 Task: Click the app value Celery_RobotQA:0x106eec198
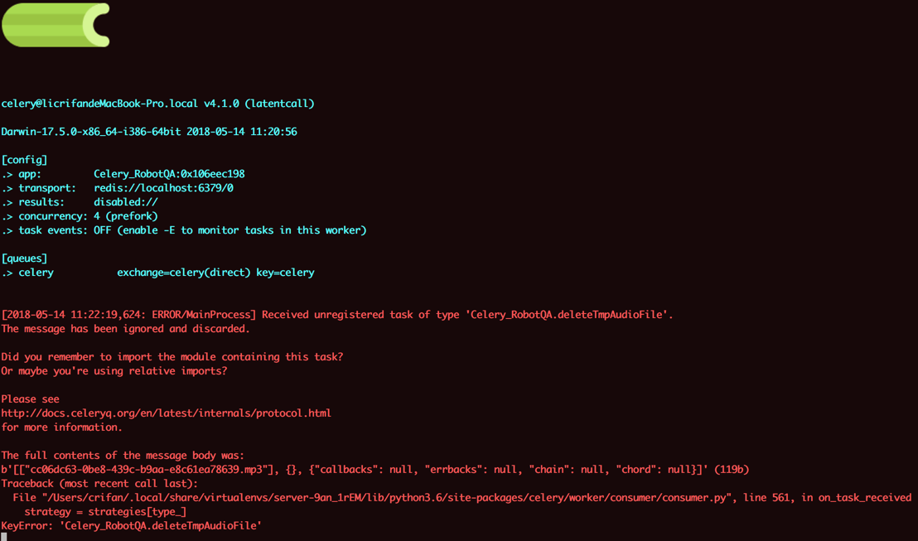click(x=169, y=174)
